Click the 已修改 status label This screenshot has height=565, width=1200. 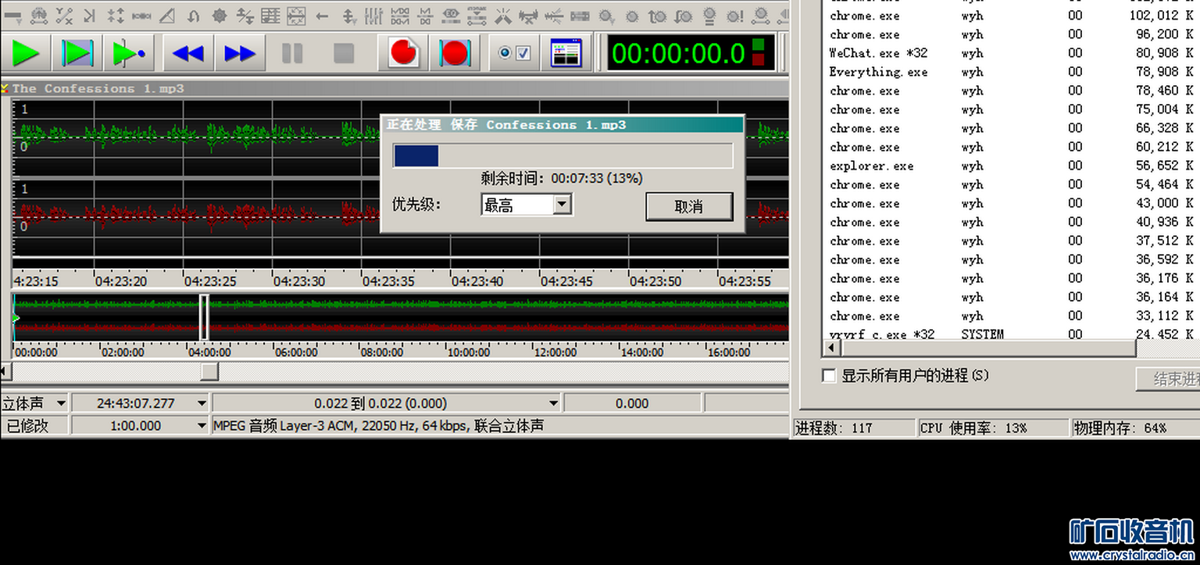coord(27,426)
